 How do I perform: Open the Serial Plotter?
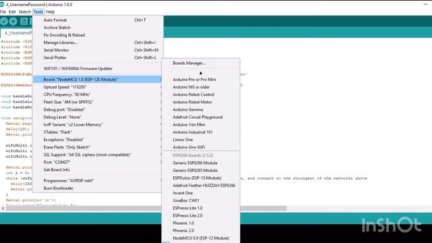(x=97, y=57)
